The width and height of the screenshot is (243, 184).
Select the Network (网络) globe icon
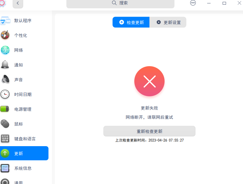[5, 50]
